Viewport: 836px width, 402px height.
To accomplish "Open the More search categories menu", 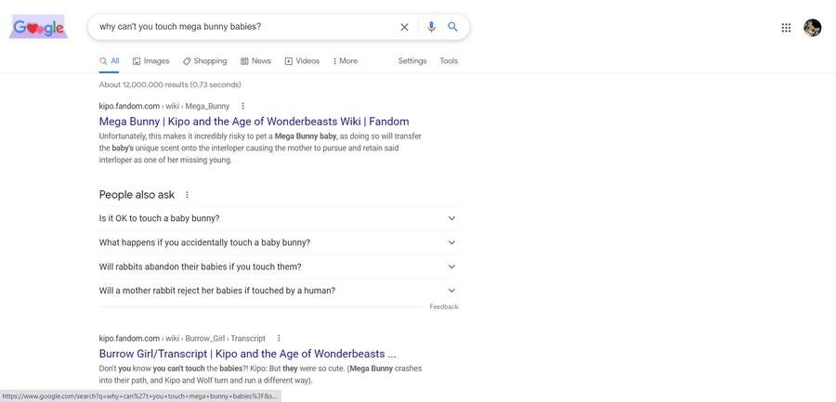I will tap(345, 60).
